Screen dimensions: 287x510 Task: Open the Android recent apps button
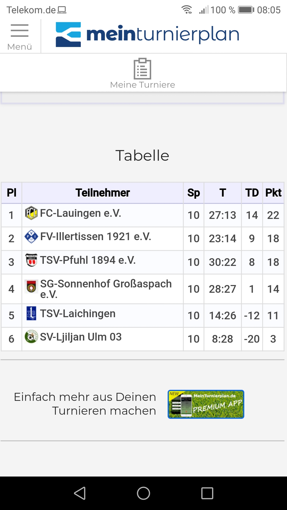(x=207, y=493)
